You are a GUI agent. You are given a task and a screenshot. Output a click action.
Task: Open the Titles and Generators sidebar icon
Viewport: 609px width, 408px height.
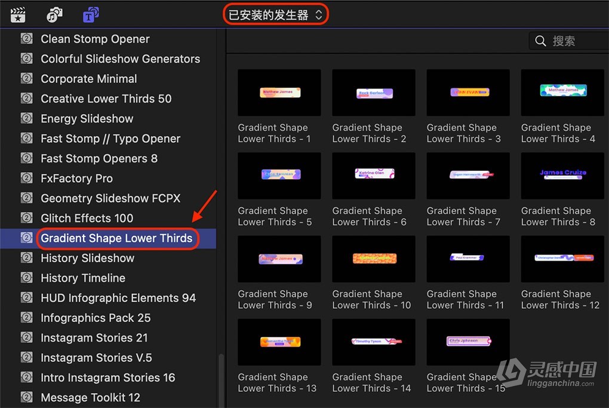tap(91, 15)
